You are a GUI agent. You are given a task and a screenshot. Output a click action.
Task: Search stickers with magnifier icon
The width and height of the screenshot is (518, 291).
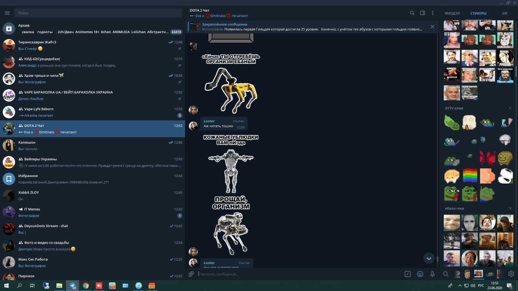[446, 274]
